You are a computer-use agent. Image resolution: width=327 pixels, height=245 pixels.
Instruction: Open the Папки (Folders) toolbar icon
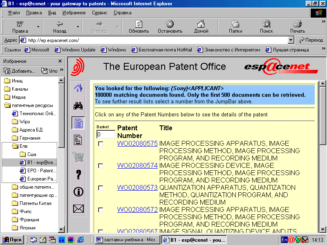click(235, 24)
